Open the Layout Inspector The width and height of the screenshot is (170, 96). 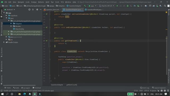(x=159, y=88)
